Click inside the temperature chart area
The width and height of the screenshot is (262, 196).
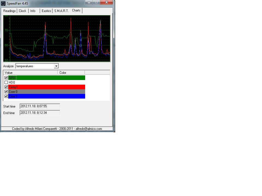(57, 38)
